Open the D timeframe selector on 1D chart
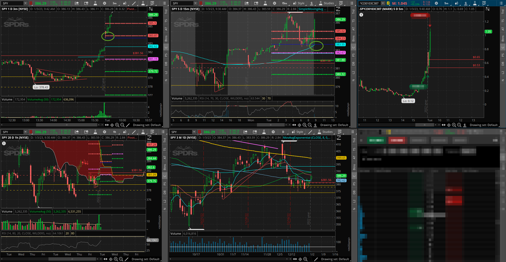This screenshot has width=506, height=262. tap(283, 132)
